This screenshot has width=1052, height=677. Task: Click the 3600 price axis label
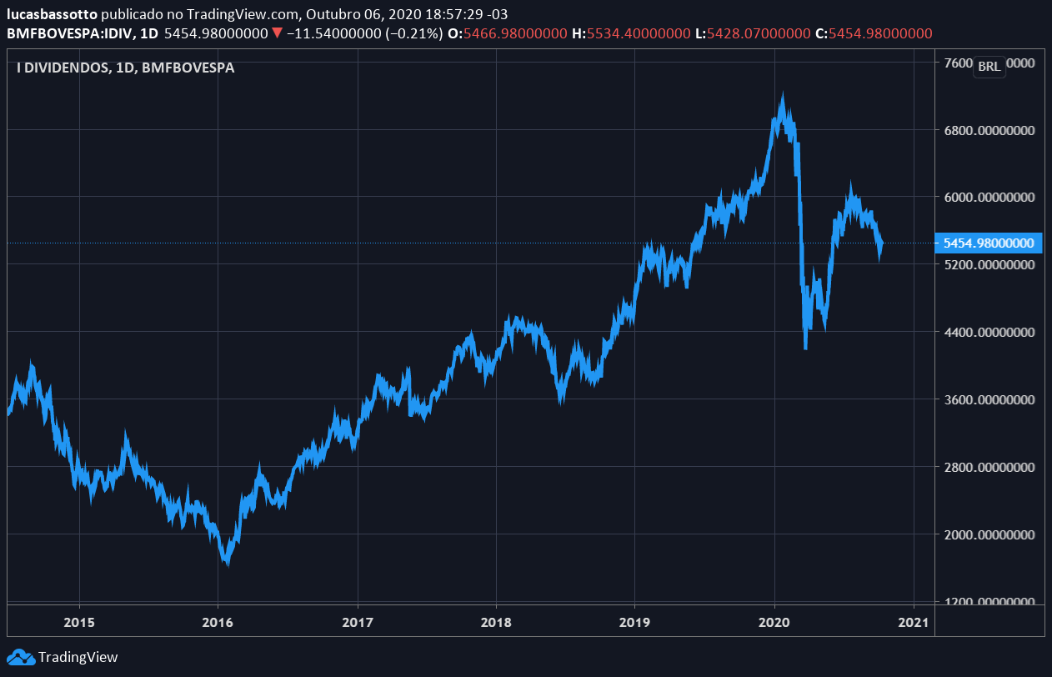point(989,399)
